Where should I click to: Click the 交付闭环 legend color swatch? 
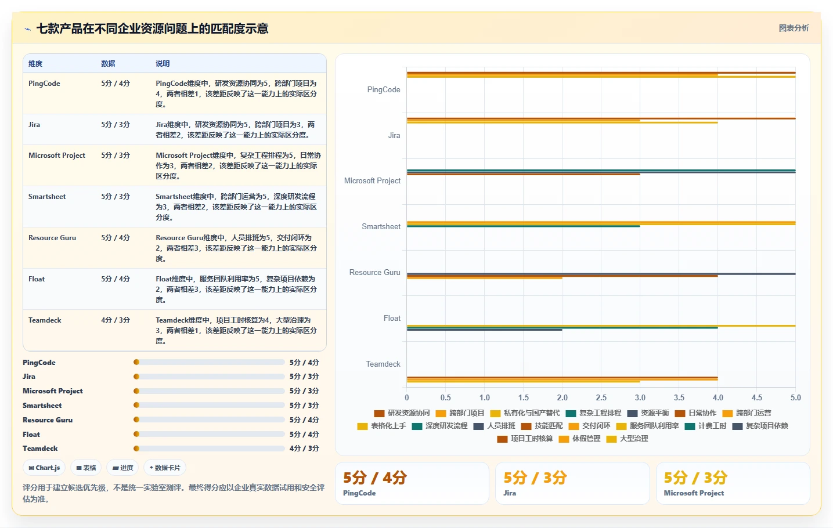coord(574,426)
